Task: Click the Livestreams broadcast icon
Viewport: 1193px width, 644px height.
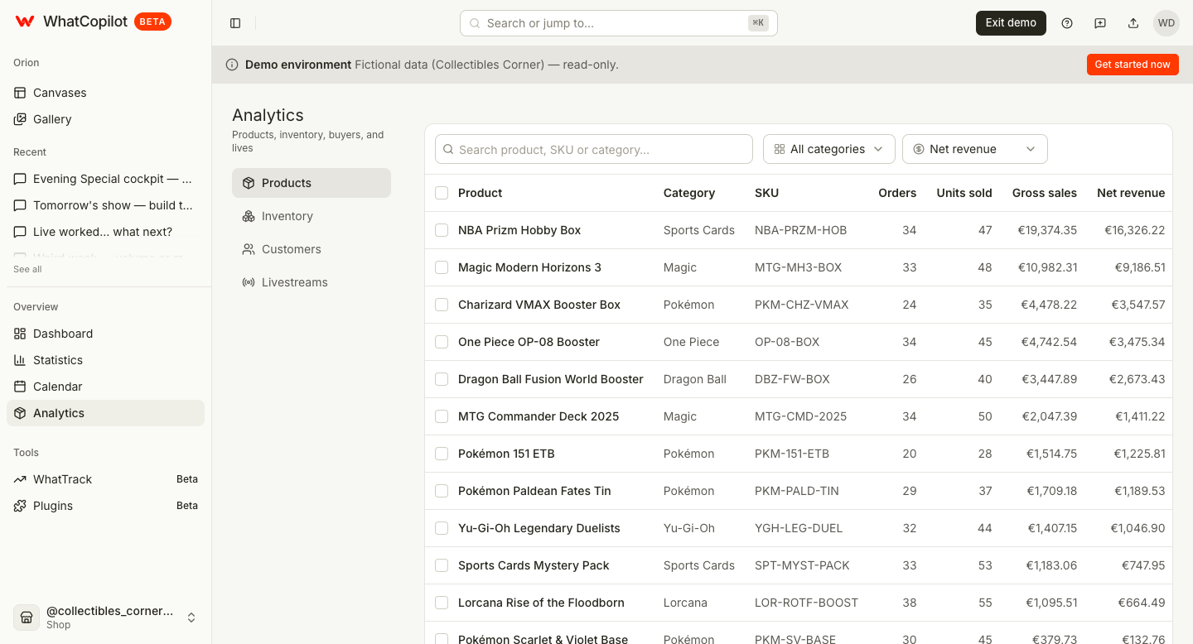Action: (249, 282)
